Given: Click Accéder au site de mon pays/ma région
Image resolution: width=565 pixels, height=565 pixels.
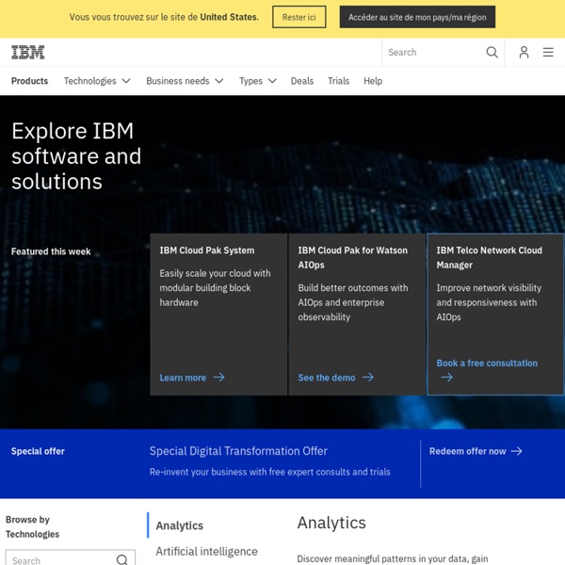Looking at the screenshot, I should click(x=417, y=17).
